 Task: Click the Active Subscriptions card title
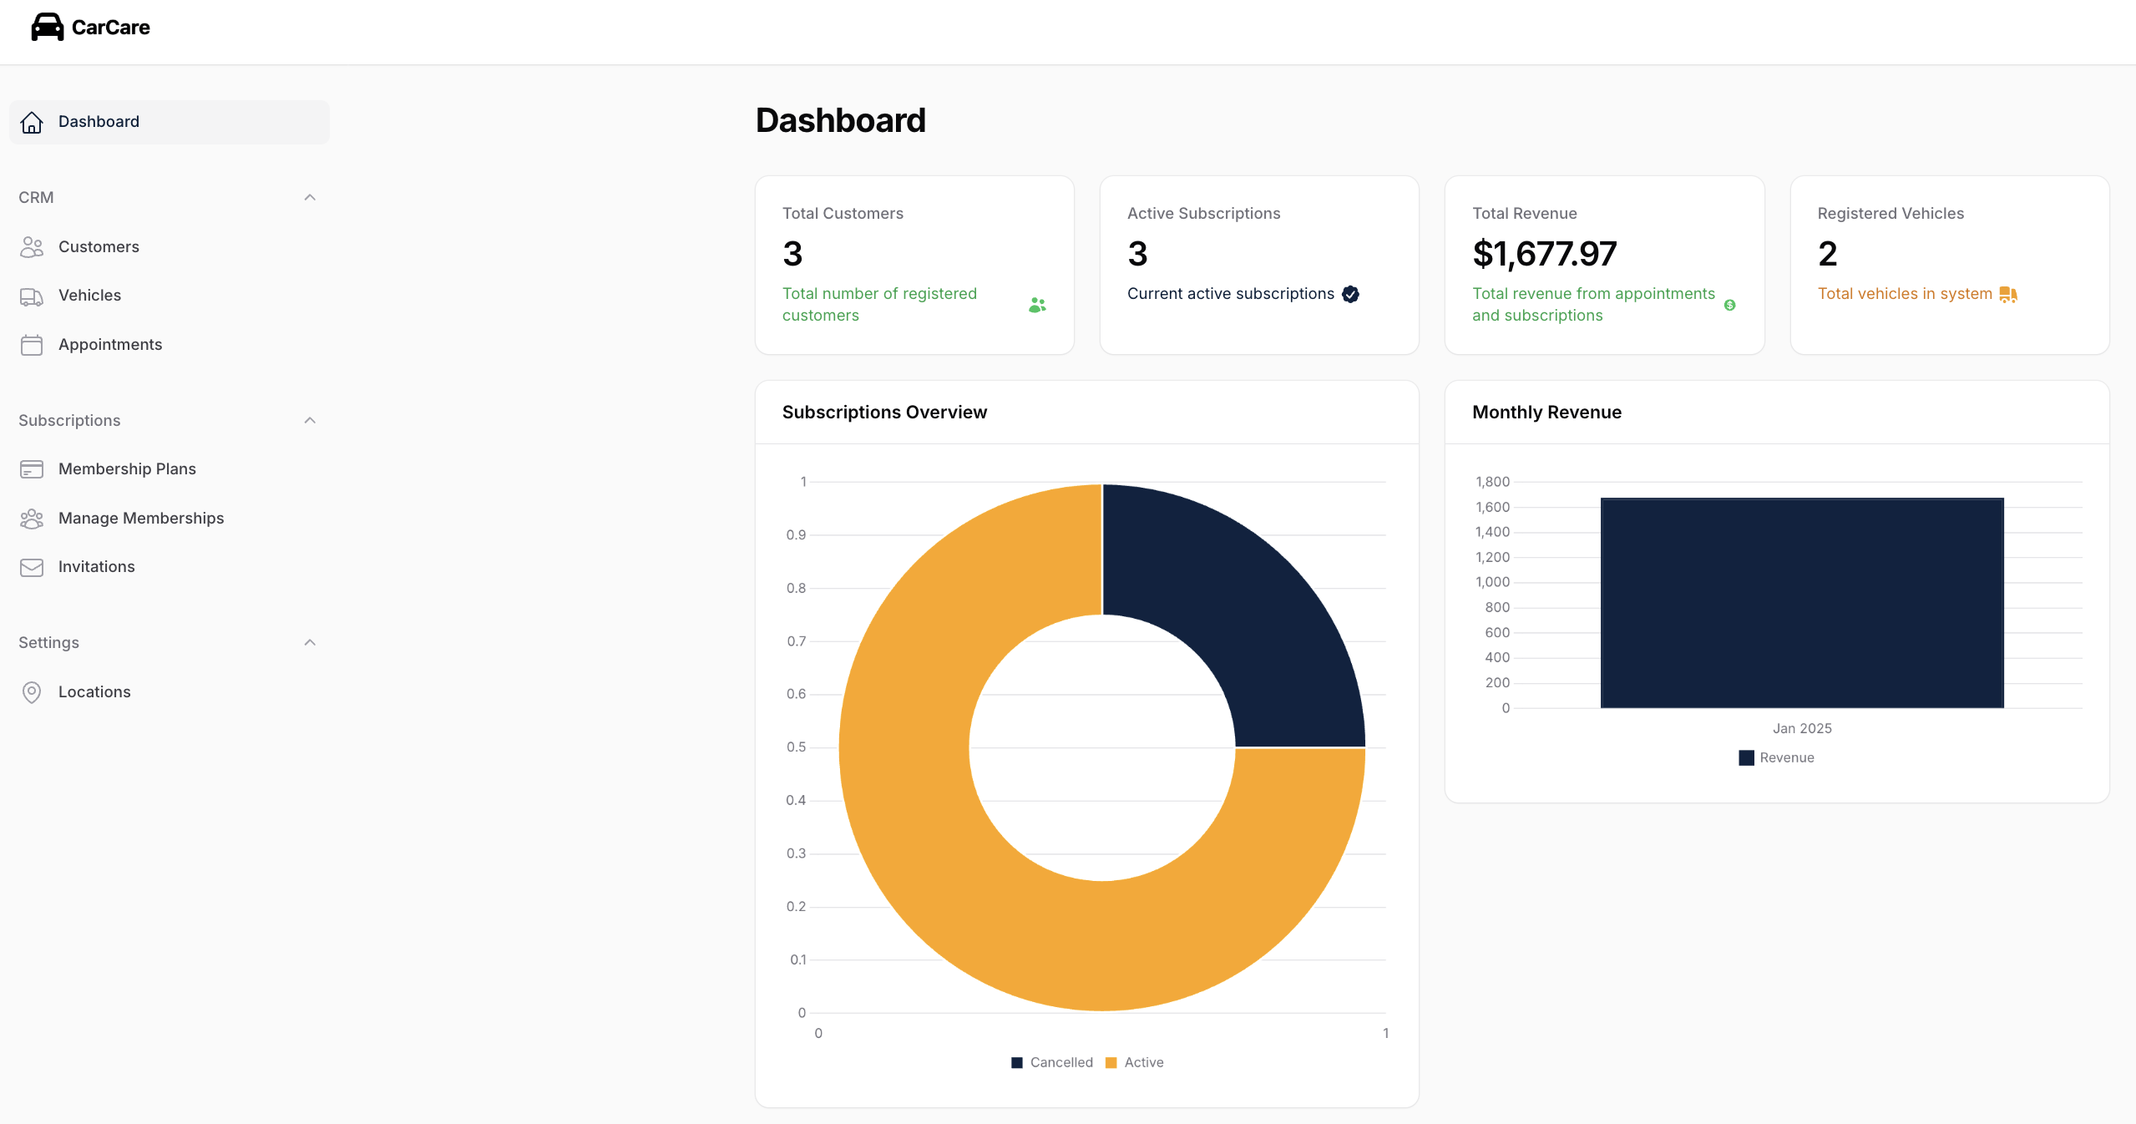[1203, 214]
